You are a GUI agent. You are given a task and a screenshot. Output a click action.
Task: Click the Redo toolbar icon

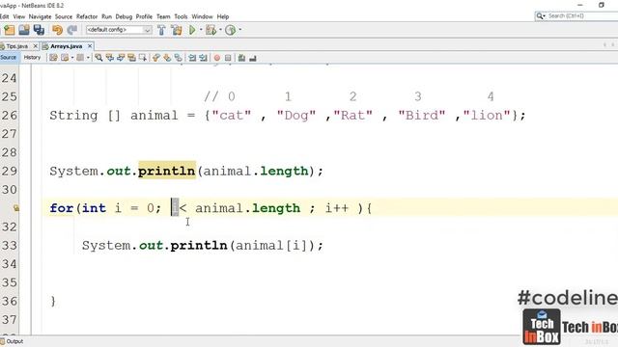point(72,30)
